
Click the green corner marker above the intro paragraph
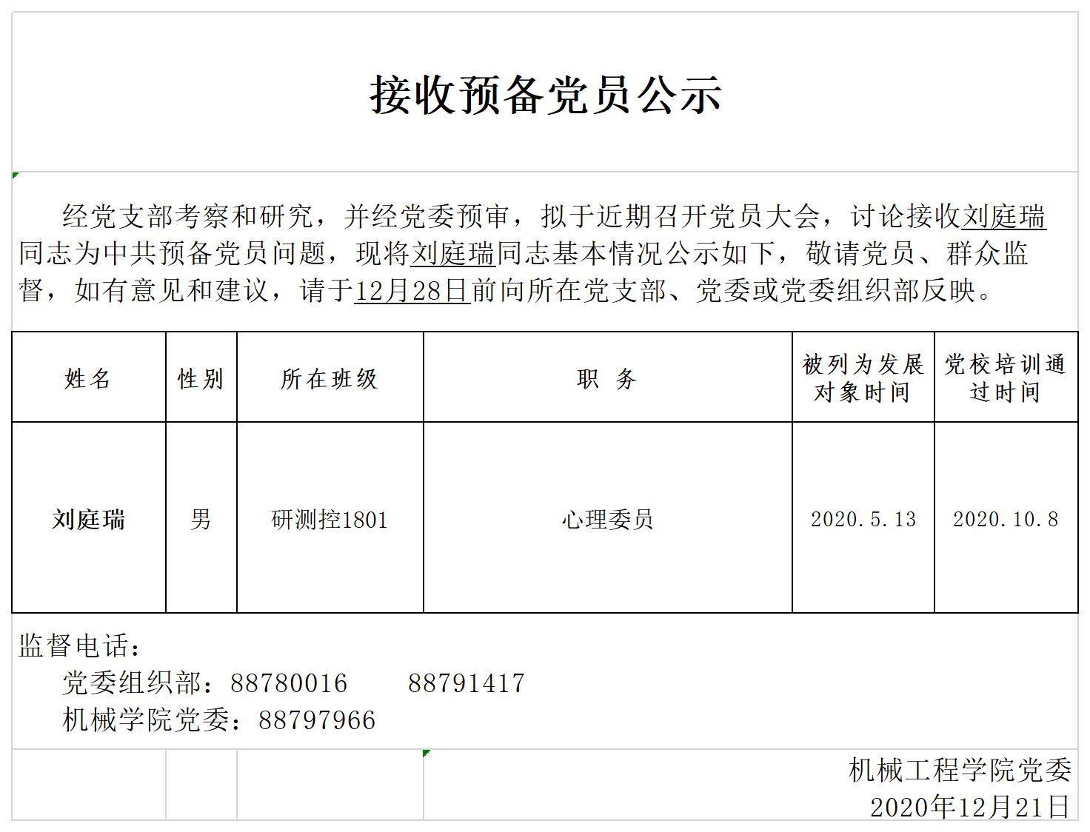click(16, 175)
